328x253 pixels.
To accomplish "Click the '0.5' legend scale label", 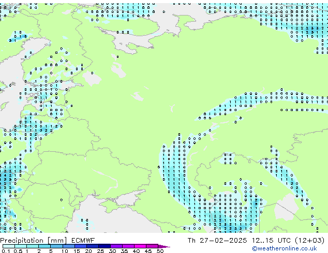I will (x=18, y=251).
